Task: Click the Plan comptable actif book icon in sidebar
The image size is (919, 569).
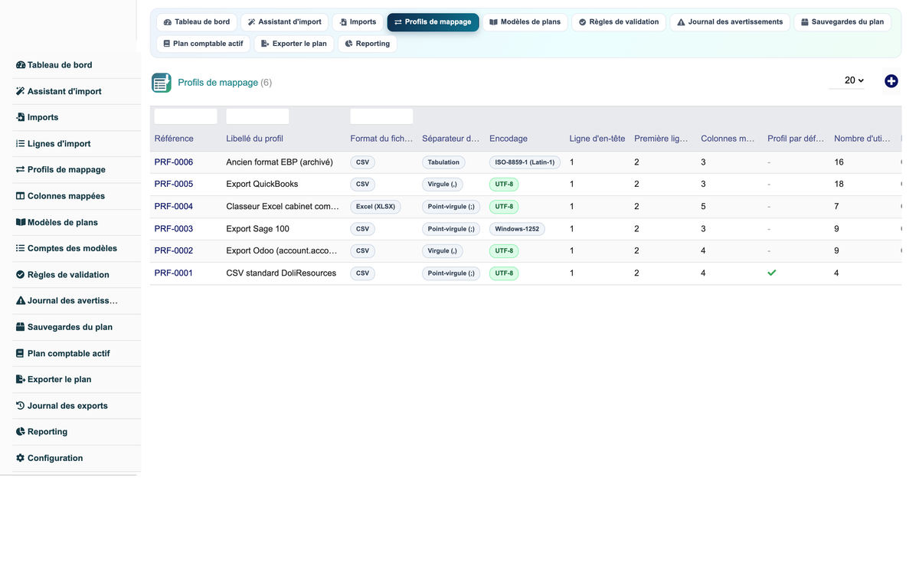Action: click(21, 353)
